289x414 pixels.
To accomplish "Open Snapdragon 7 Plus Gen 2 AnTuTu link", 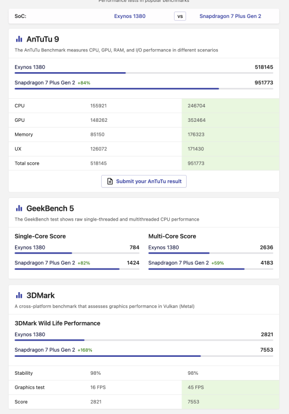I will click(x=45, y=83).
